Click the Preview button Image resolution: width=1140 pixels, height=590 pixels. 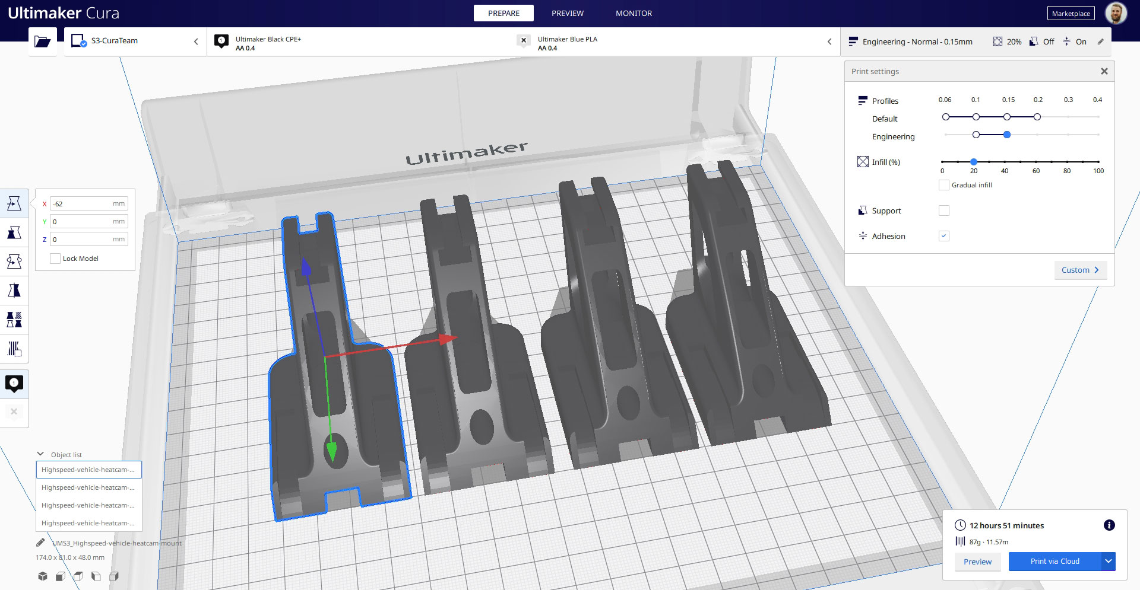click(977, 562)
